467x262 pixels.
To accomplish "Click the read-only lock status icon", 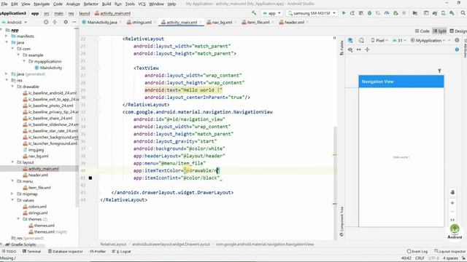I will click(464, 258).
